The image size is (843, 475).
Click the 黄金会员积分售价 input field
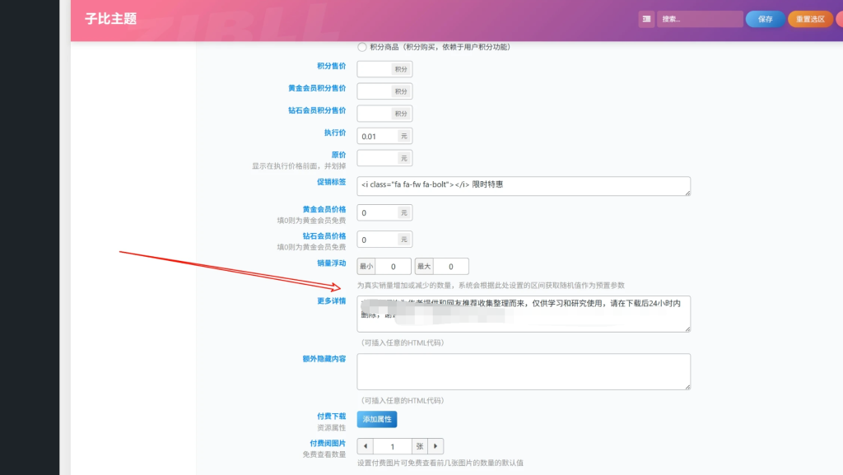point(375,91)
